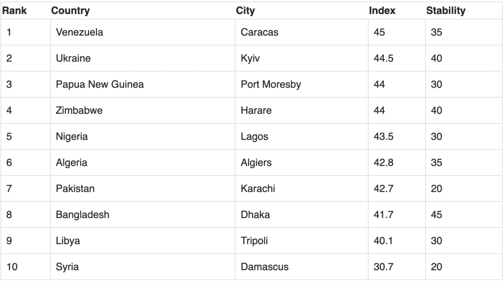Click the index value 42.8

click(x=383, y=162)
